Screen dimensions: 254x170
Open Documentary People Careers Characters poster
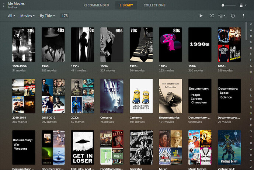tap(200, 96)
